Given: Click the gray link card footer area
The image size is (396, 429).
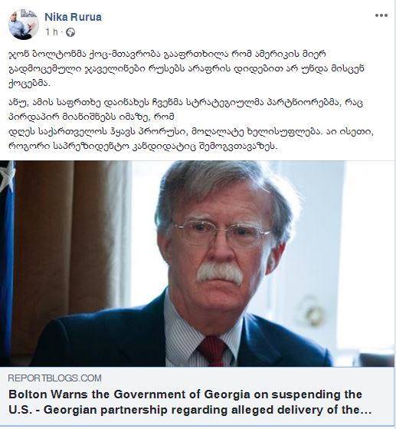Looking at the screenshot, I should coord(197,396).
